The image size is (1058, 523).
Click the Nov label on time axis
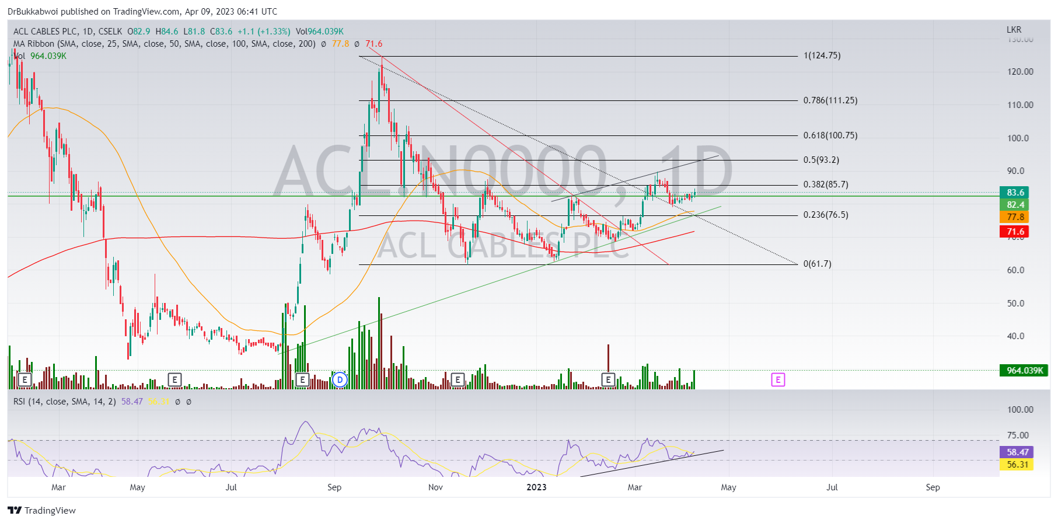tap(435, 487)
